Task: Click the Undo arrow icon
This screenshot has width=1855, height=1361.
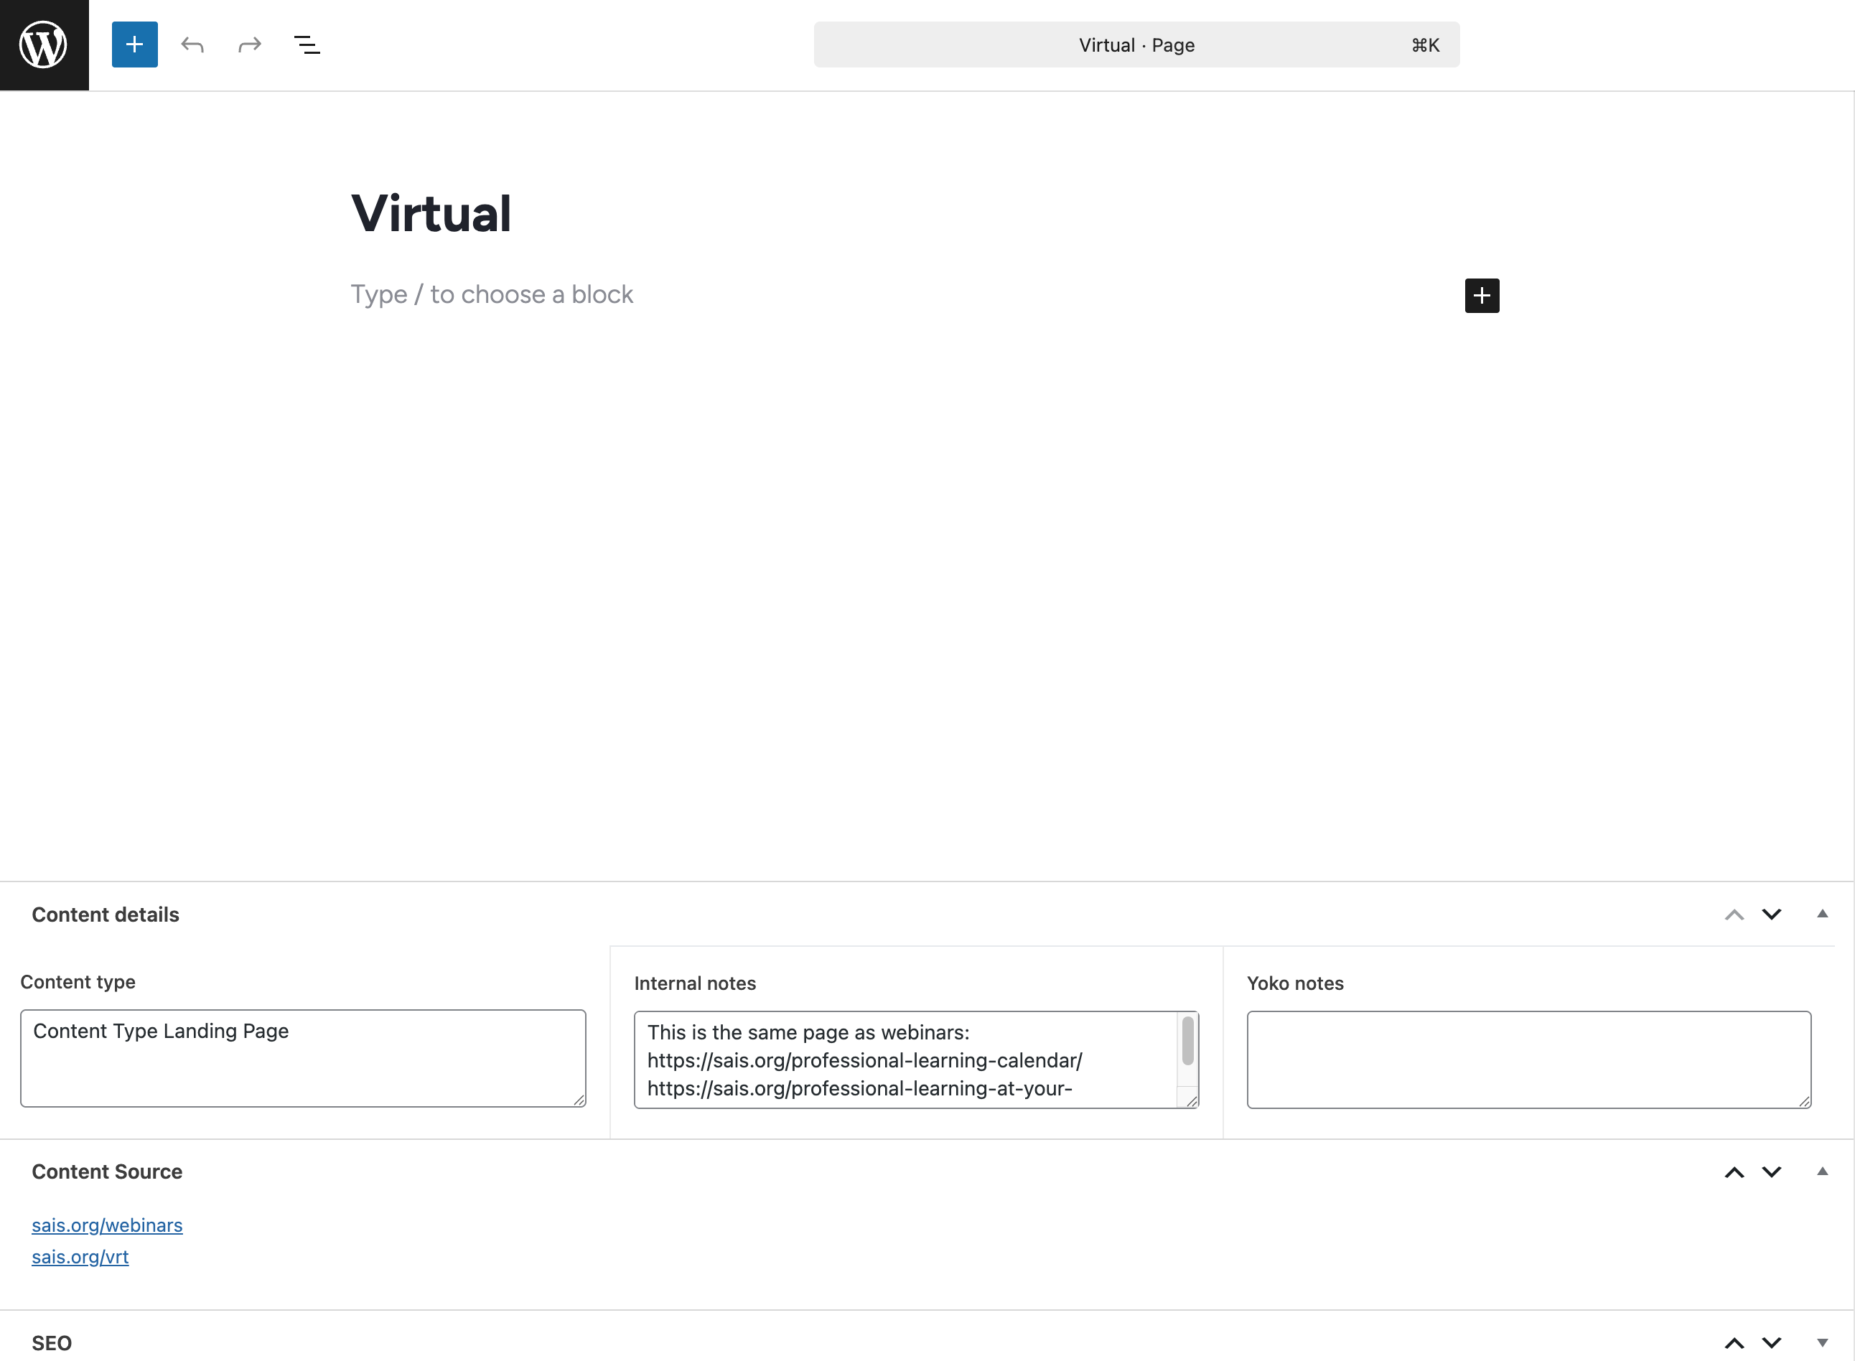Action: [x=192, y=45]
